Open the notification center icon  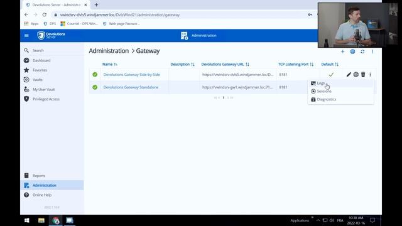coord(372,220)
